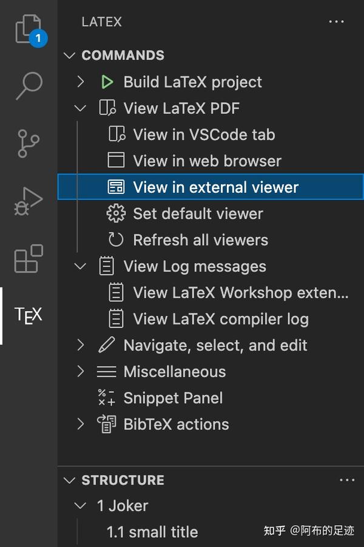Collapse the COMMANDS section header
364x547 pixels.
click(70, 56)
